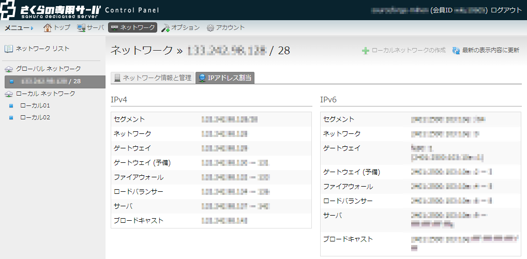Select ローカル01 in the sidebar
This screenshot has height=259, width=527.
pyautogui.click(x=35, y=105)
